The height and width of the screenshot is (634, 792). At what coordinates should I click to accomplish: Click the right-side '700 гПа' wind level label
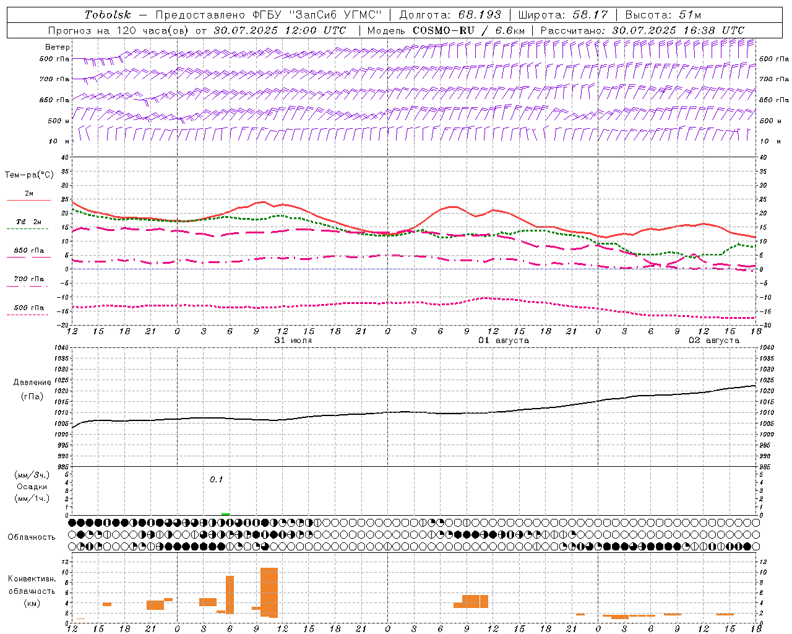(774, 79)
